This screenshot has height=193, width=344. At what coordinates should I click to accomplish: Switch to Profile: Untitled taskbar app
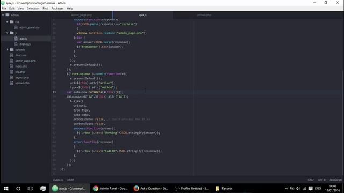192,188
